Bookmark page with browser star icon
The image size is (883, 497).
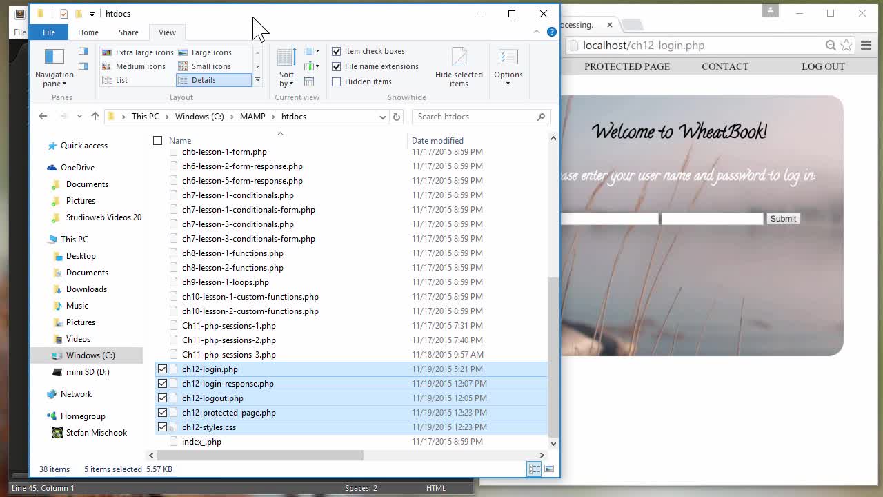click(x=846, y=46)
